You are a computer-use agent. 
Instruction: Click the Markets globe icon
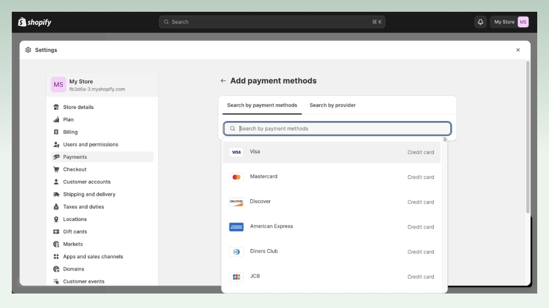point(56,244)
